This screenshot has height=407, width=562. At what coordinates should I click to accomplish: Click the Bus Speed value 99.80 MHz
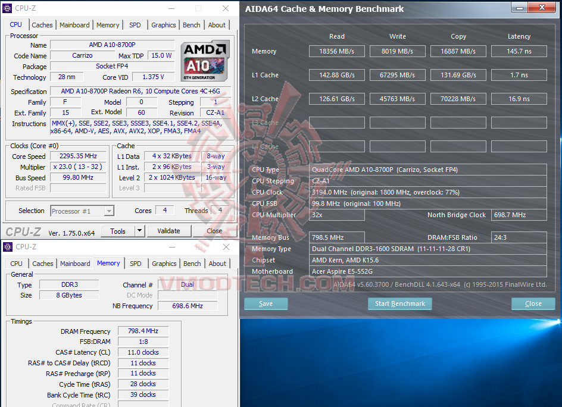point(78,177)
